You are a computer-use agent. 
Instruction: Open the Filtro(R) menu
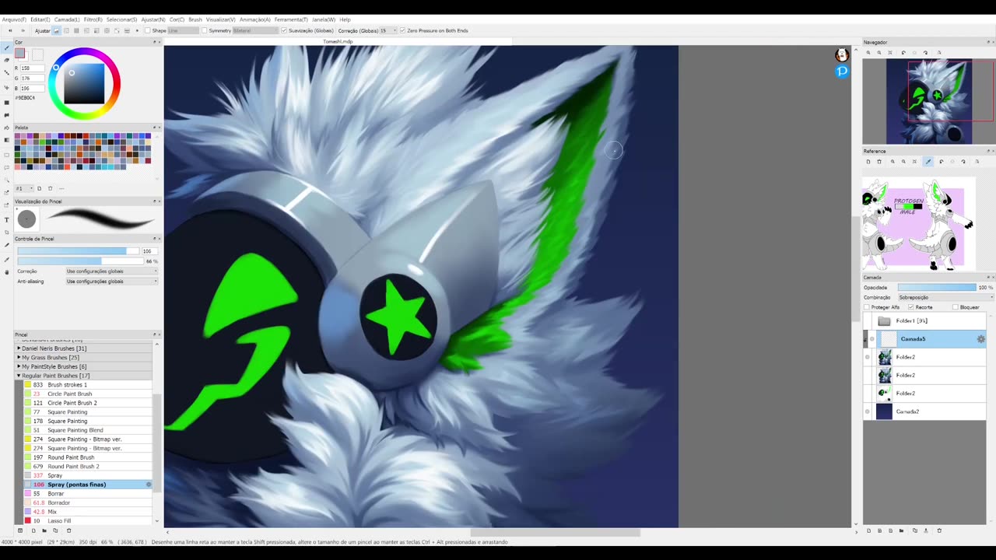tap(93, 19)
